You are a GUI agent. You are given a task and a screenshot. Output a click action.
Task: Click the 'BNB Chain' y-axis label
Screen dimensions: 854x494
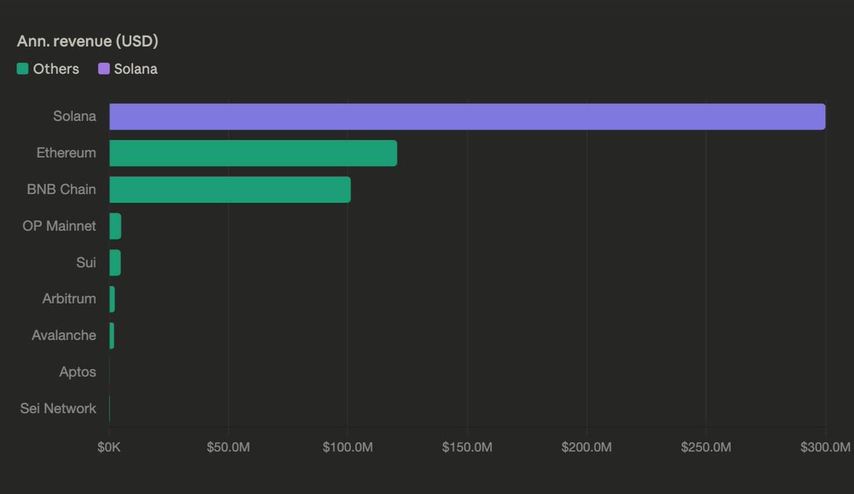pyautogui.click(x=62, y=190)
